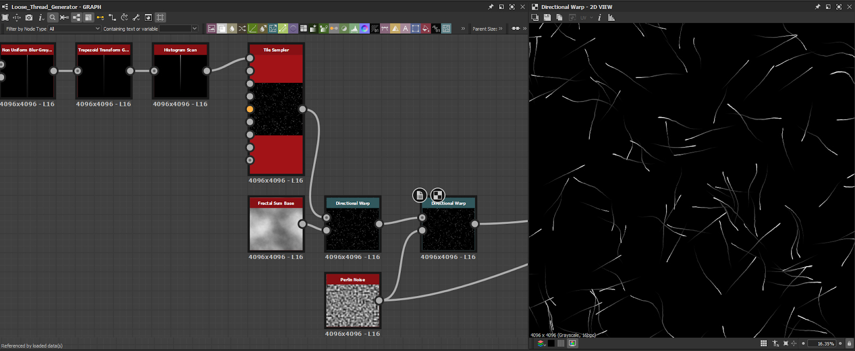Image resolution: width=855 pixels, height=351 pixels.
Task: Expand hidden node toolbar items chevron
Action: point(463,29)
